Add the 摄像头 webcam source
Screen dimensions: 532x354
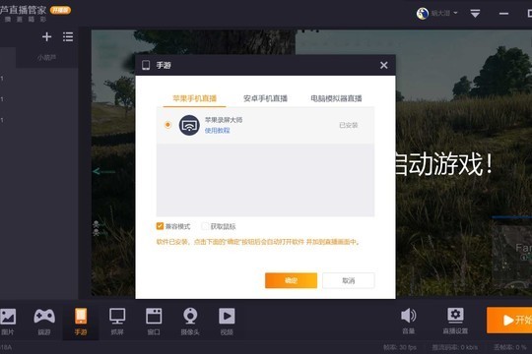pos(190,322)
